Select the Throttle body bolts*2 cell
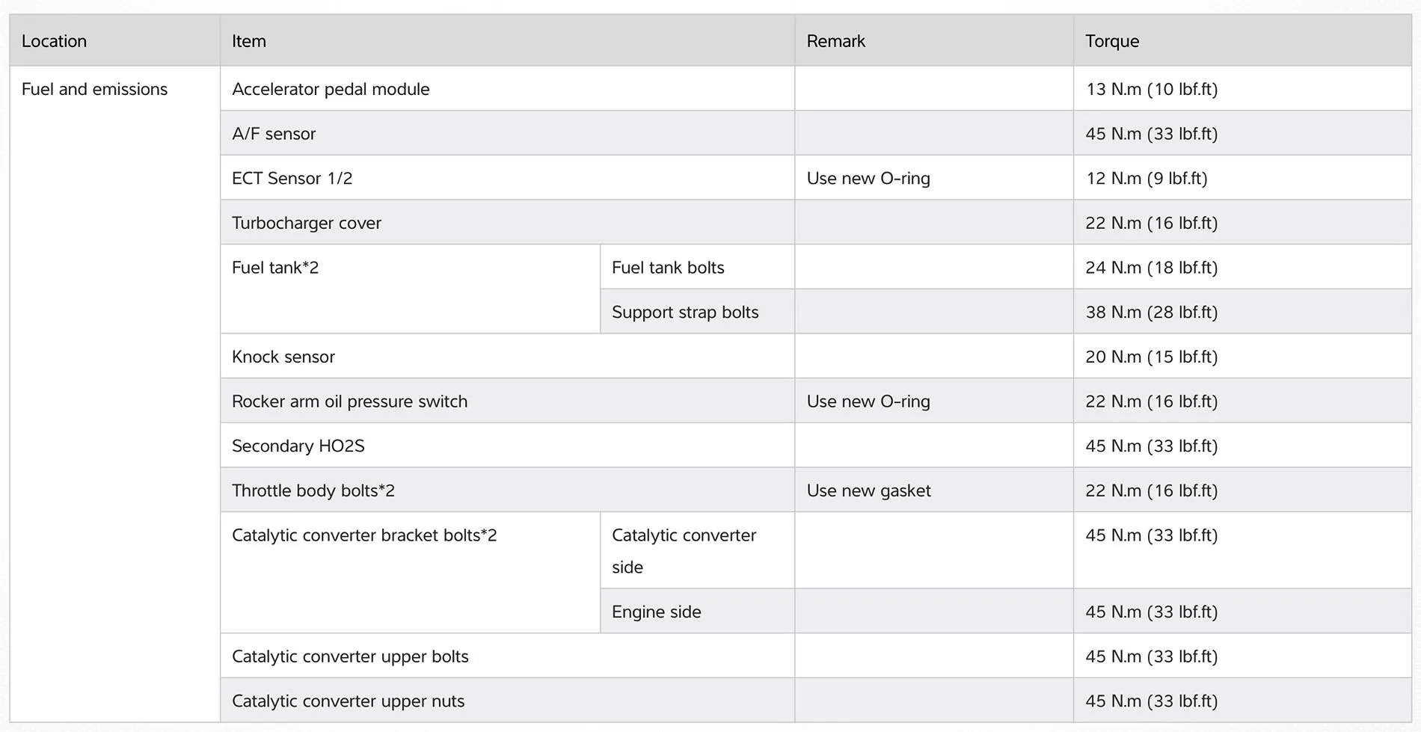 313,490
